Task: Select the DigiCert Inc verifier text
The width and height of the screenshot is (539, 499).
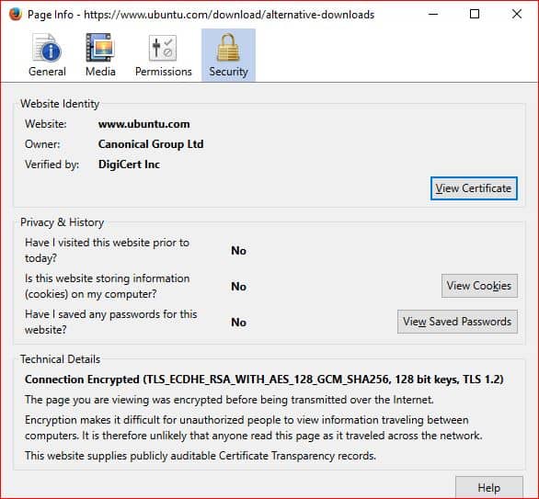Action: [129, 164]
